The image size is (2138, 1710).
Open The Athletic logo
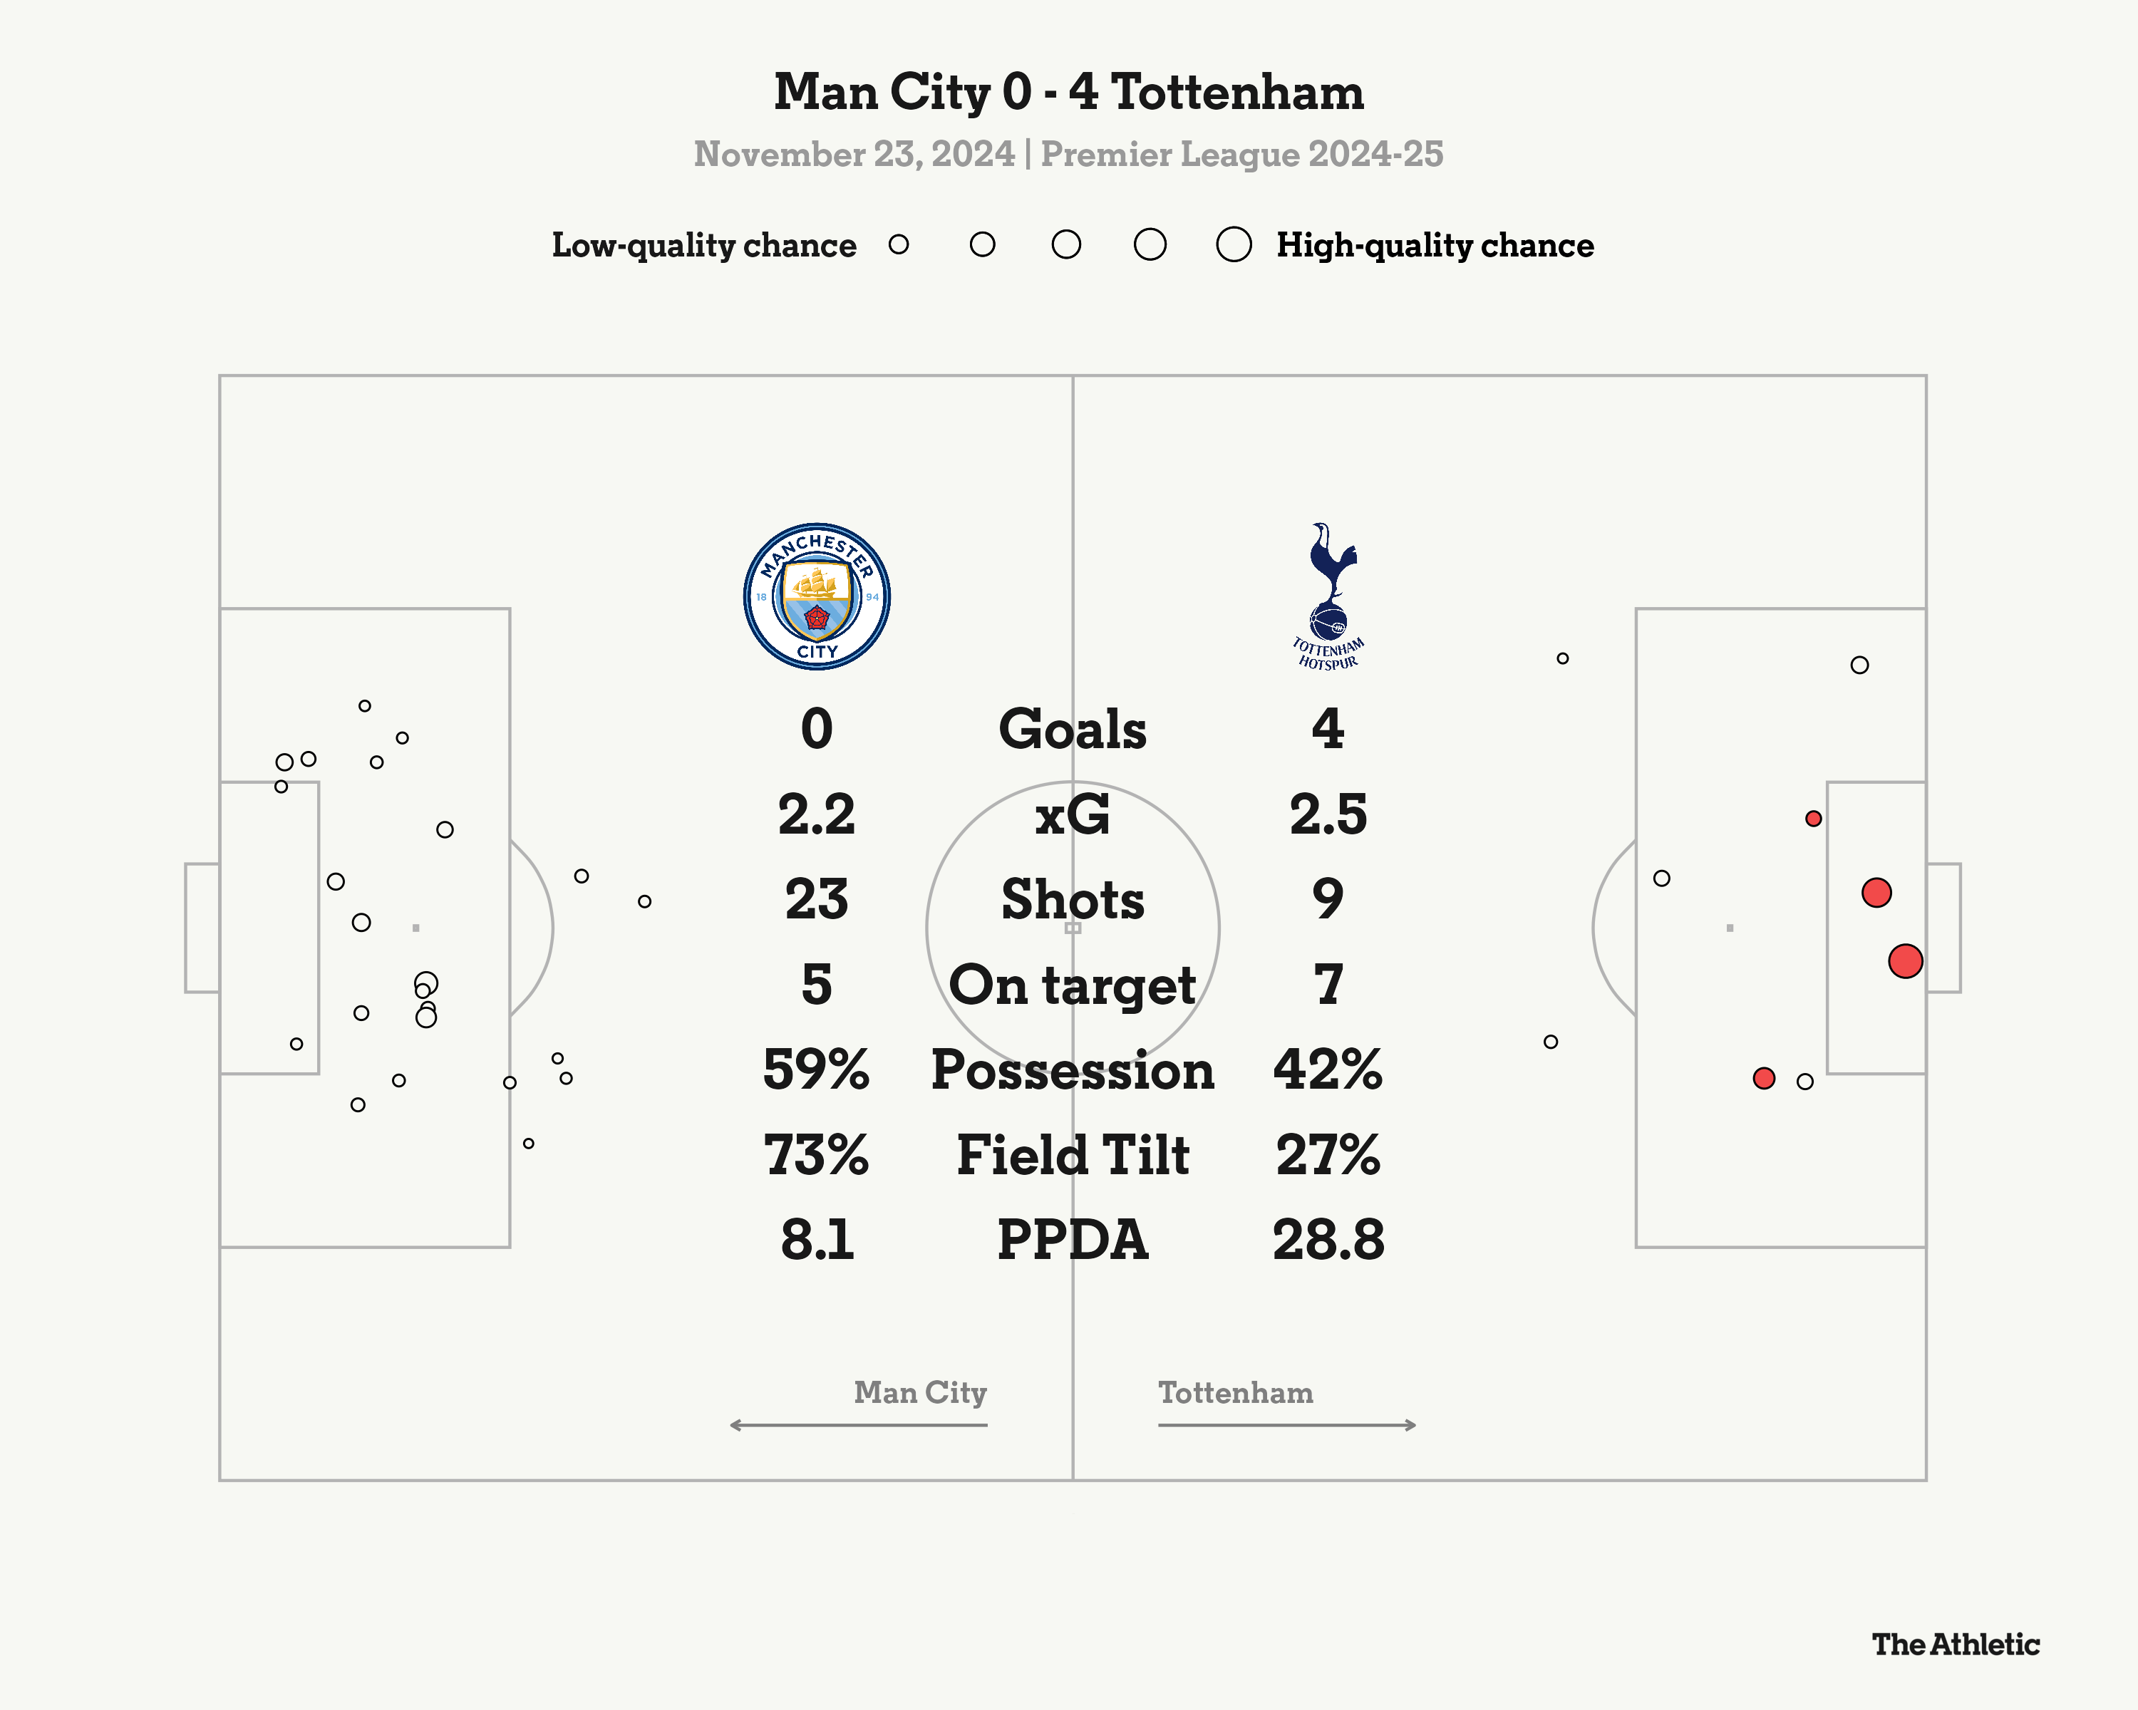1956,1644
